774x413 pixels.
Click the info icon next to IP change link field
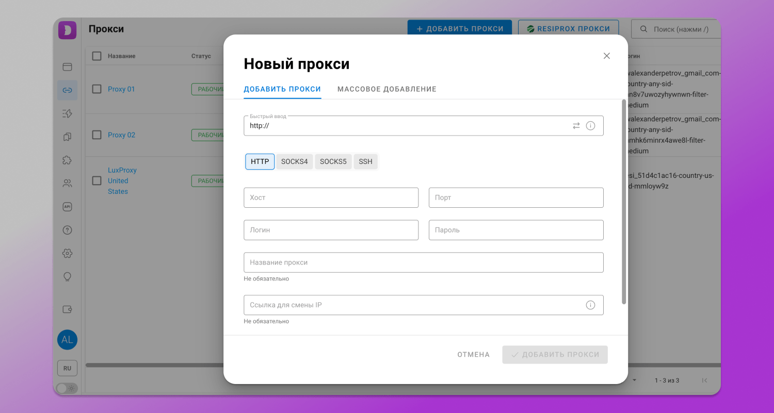590,305
